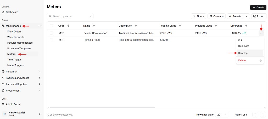Sort by Previous Value column icon
The width and height of the screenshot is (268, 119).
[216, 26]
